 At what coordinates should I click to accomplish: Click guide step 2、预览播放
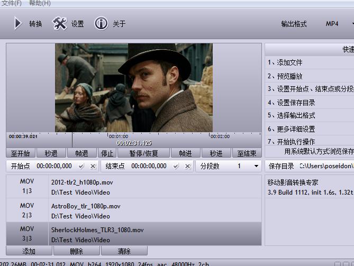[285, 76]
